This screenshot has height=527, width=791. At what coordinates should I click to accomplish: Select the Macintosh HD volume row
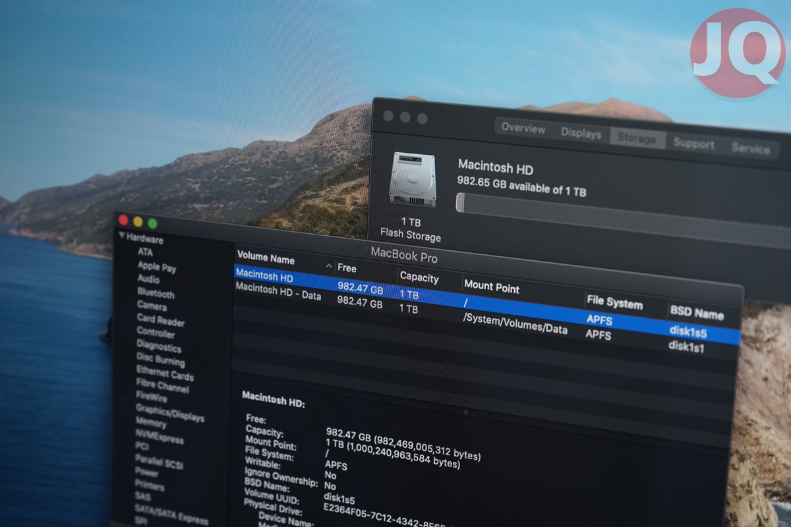(486, 304)
